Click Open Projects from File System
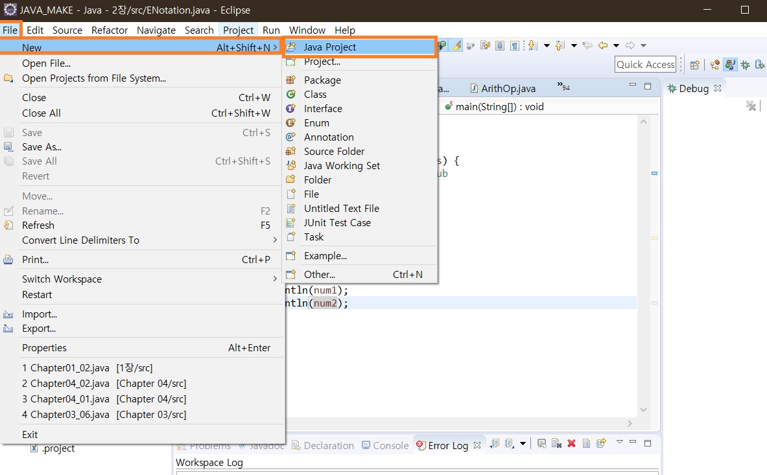This screenshot has height=475, width=767. (142, 78)
